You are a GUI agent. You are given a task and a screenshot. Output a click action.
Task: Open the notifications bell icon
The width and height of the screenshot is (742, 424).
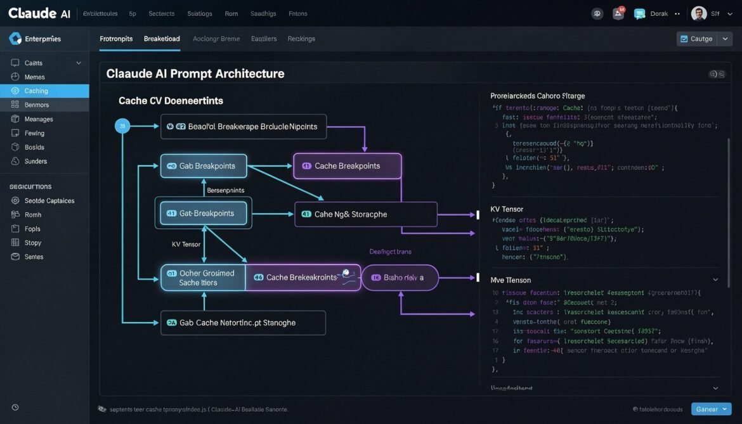click(x=617, y=13)
